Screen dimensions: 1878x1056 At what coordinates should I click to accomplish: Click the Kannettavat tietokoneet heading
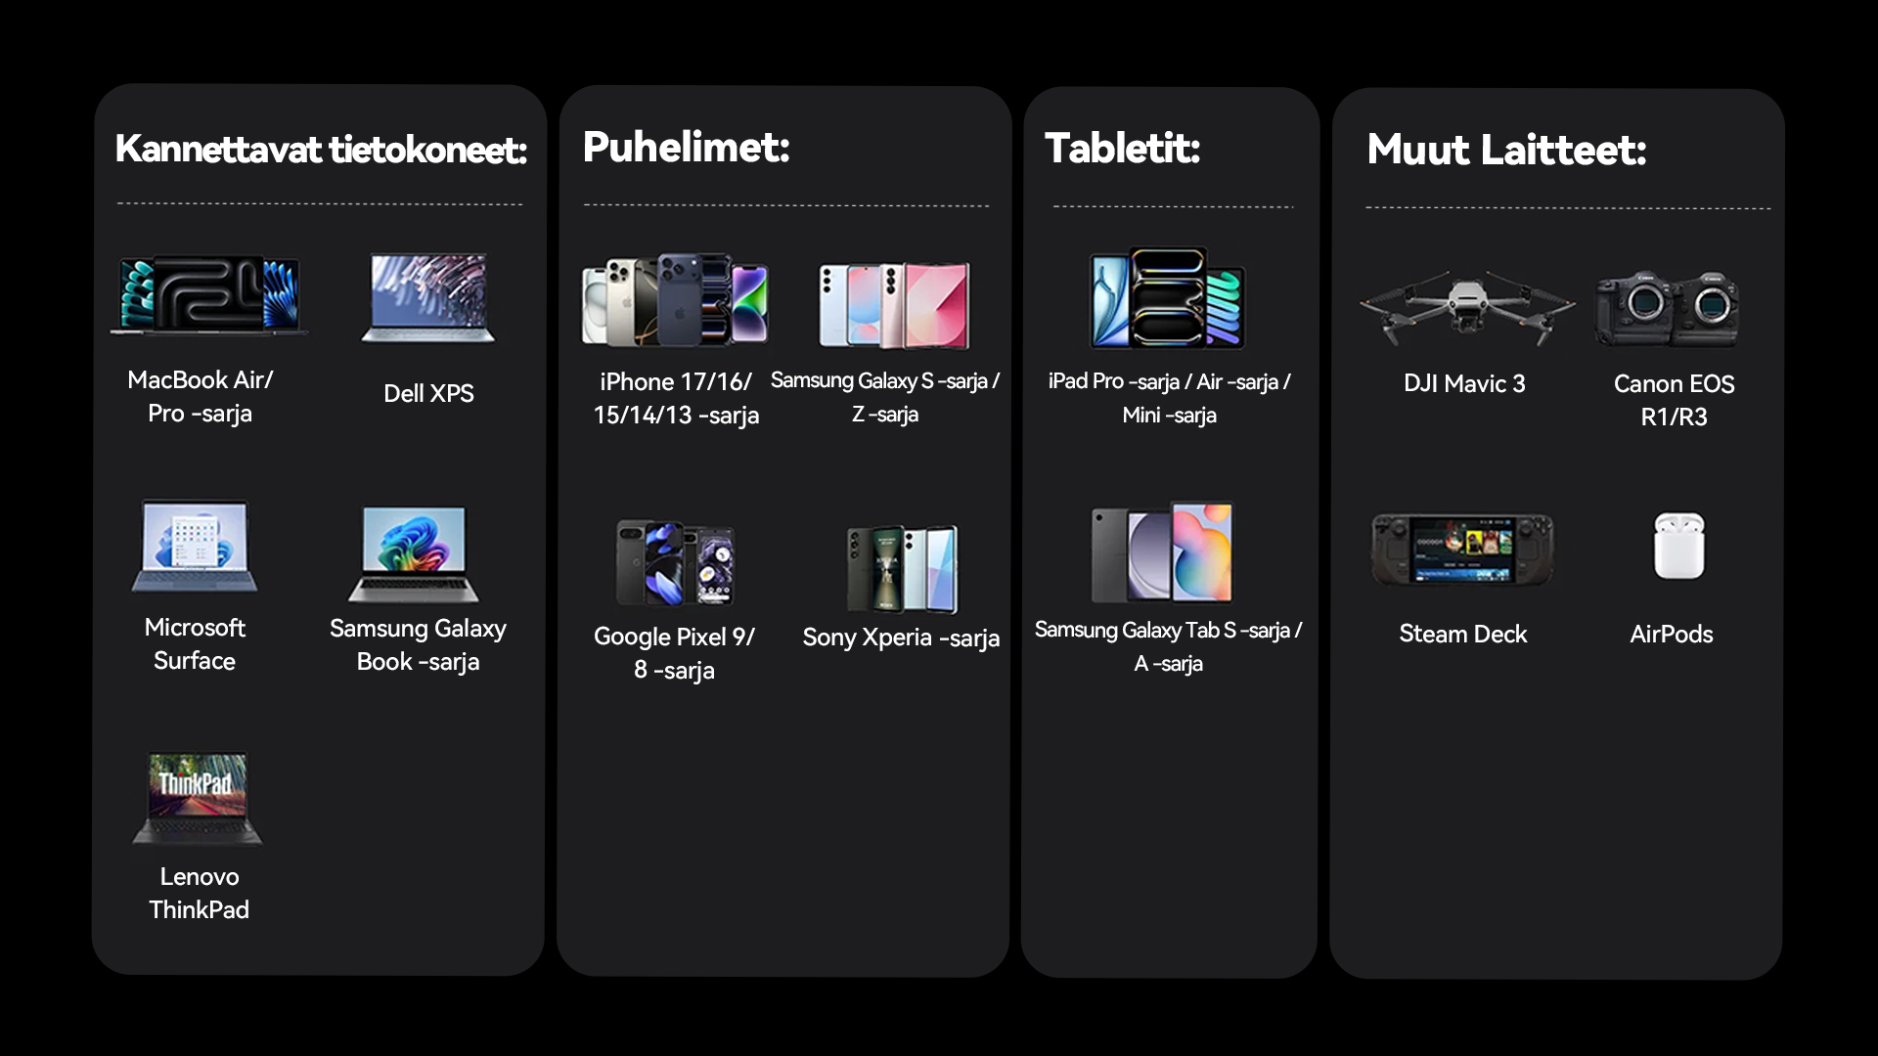point(321,150)
